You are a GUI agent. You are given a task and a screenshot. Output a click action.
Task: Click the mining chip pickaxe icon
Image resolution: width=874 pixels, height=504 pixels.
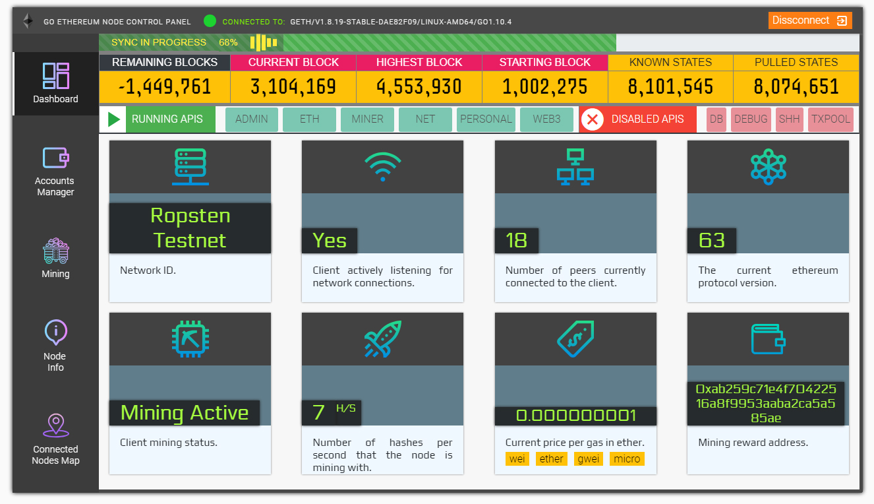click(x=190, y=339)
